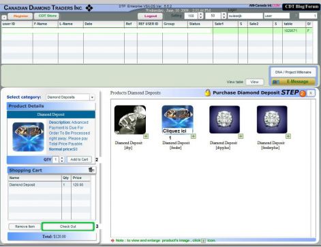Increase the QTY value with the up arrow
The image size is (321, 247).
62,158
